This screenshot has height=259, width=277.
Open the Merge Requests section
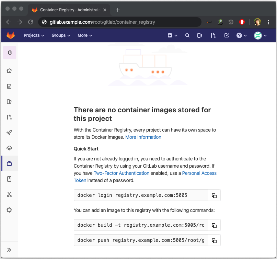9,117
